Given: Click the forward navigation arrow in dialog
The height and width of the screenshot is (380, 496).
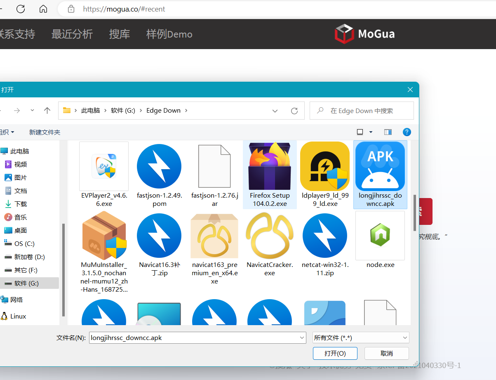Looking at the screenshot, I should coord(17,111).
